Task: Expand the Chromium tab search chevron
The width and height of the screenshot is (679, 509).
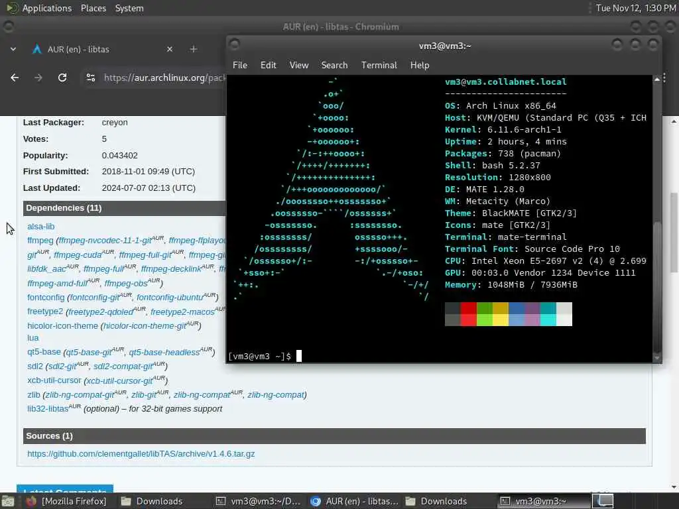Action: point(13,49)
